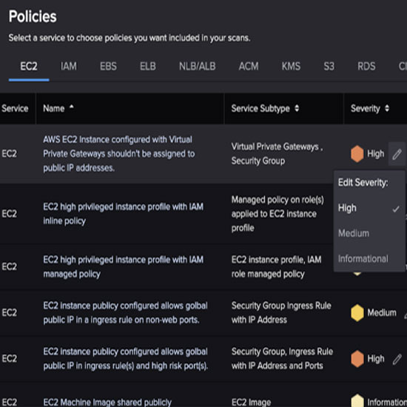Open EC2 Machine Image shared publicly policy
Viewport: 407px width, 407px height.
click(107, 402)
